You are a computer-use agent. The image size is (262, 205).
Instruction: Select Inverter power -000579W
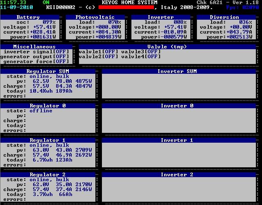tap(174, 37)
